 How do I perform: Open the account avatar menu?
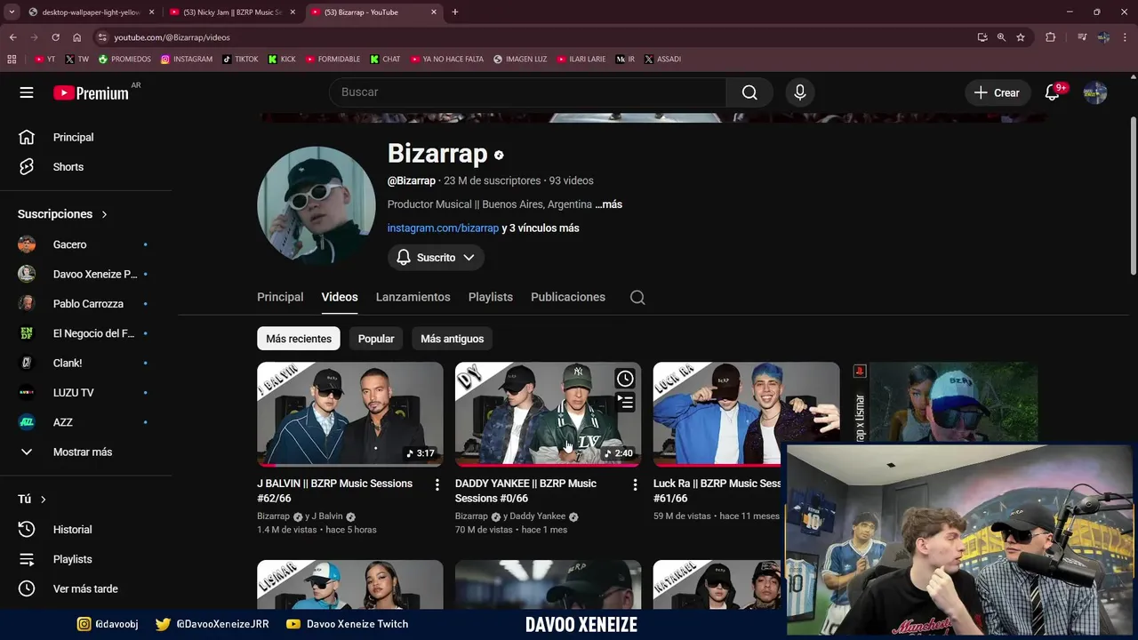(1095, 92)
